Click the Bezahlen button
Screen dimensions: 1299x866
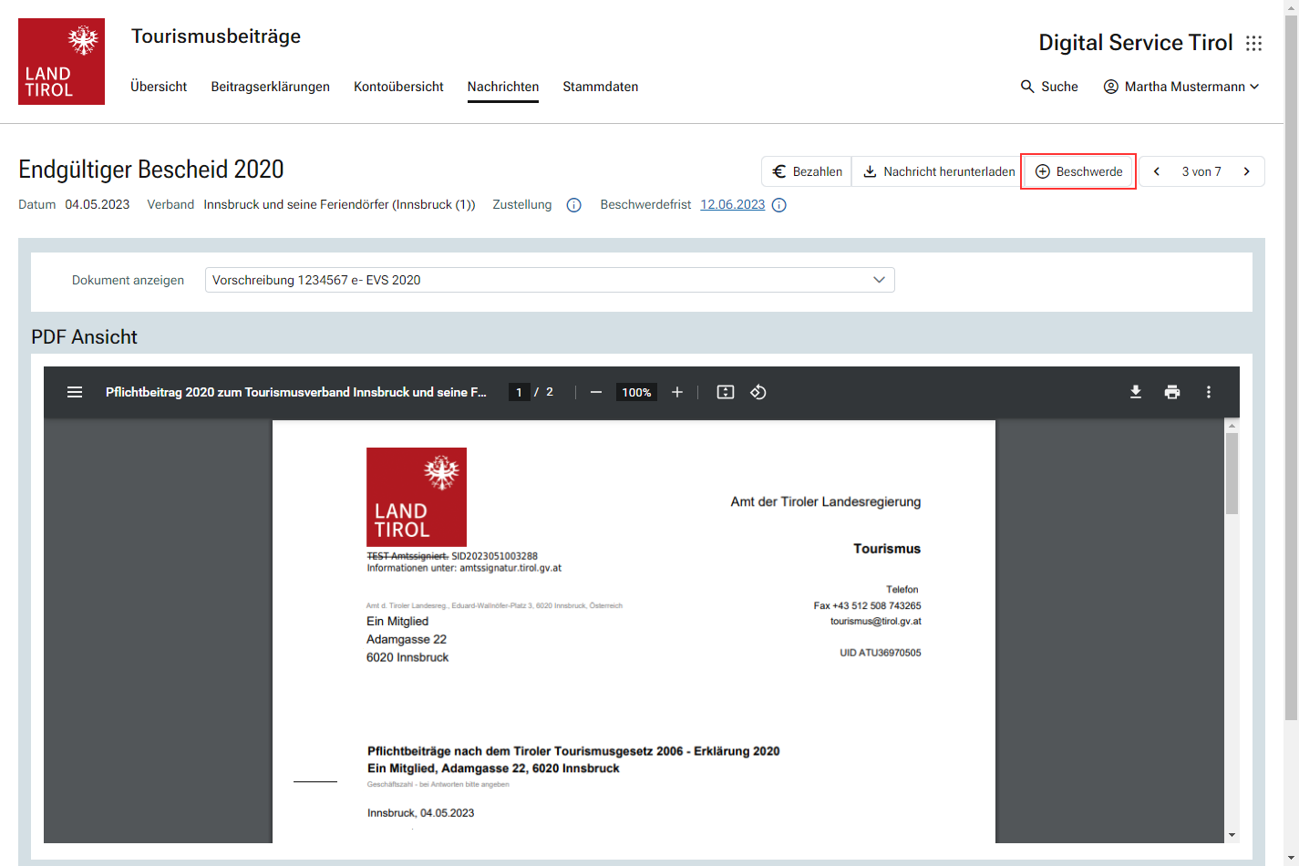(807, 171)
